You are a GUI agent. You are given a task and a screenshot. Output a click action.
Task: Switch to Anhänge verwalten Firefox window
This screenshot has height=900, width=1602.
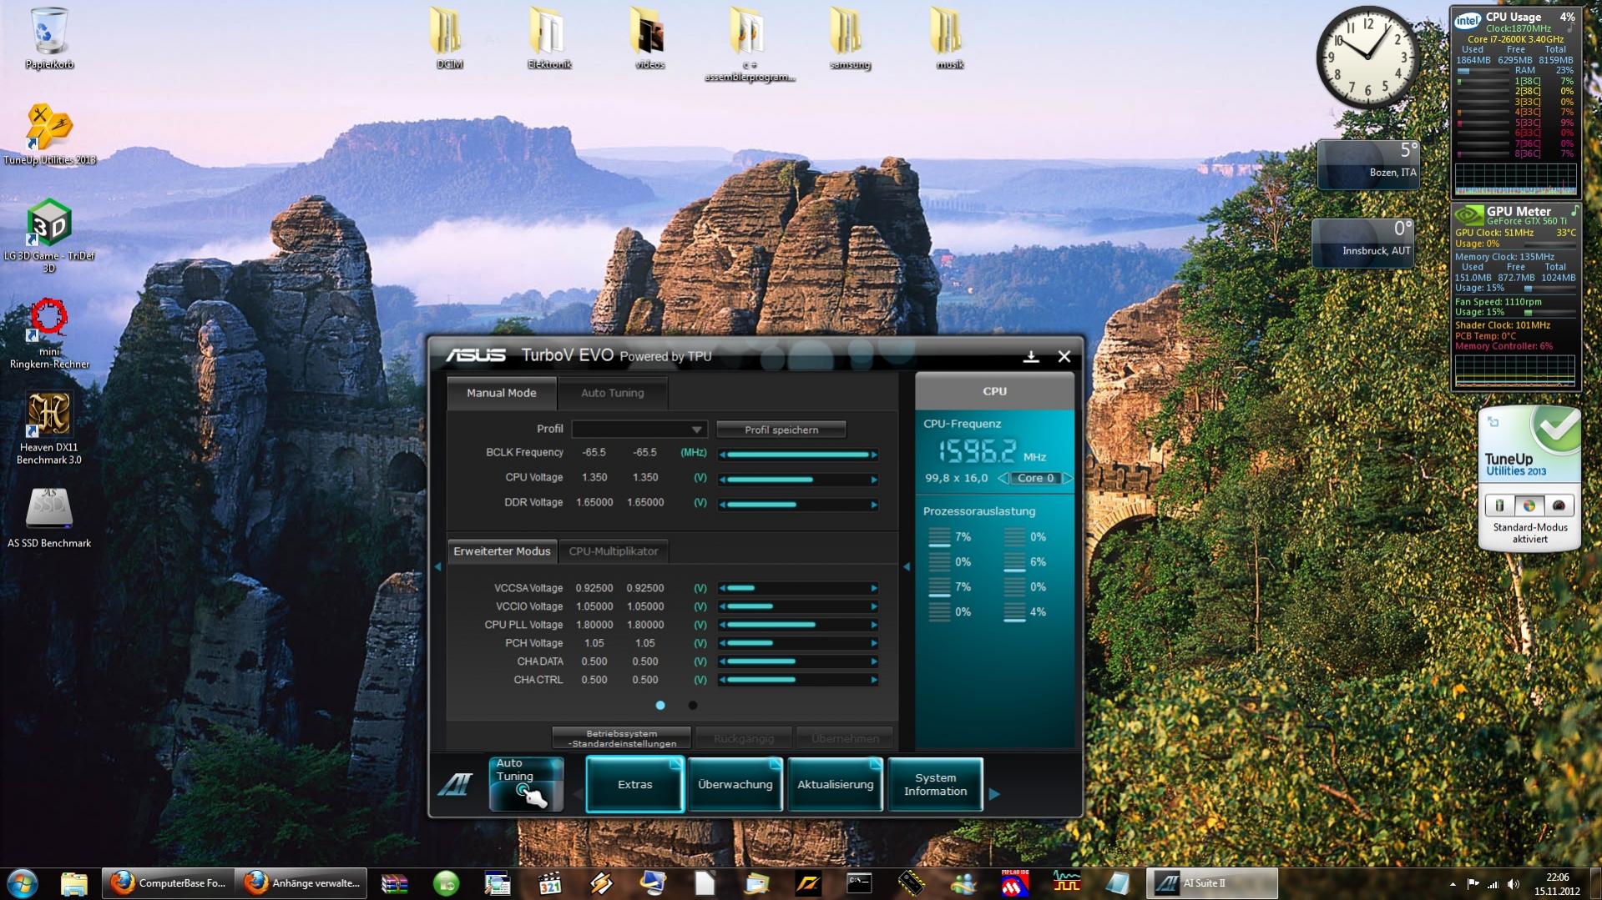tap(302, 882)
